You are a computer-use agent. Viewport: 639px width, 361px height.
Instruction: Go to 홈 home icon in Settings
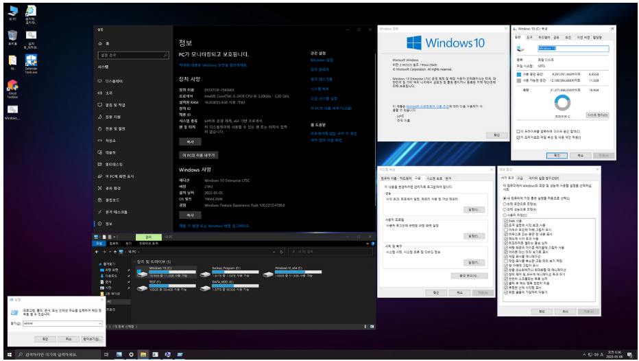point(100,43)
